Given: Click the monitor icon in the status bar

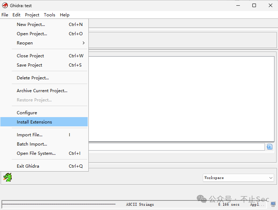Looking at the screenshot, I should pyautogui.click(x=273, y=204).
